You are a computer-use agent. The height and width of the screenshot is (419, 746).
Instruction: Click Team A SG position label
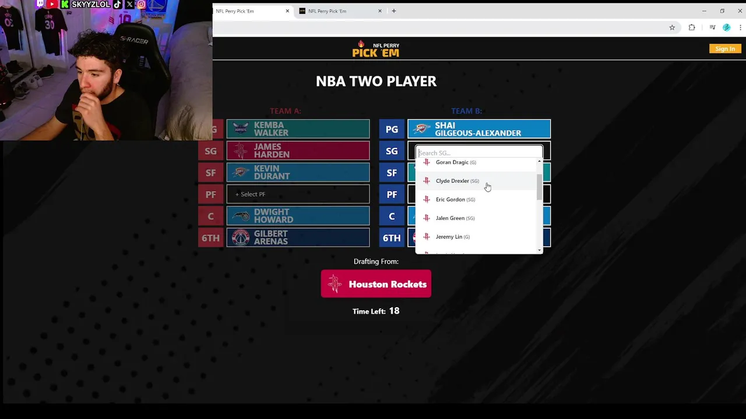[210, 151]
